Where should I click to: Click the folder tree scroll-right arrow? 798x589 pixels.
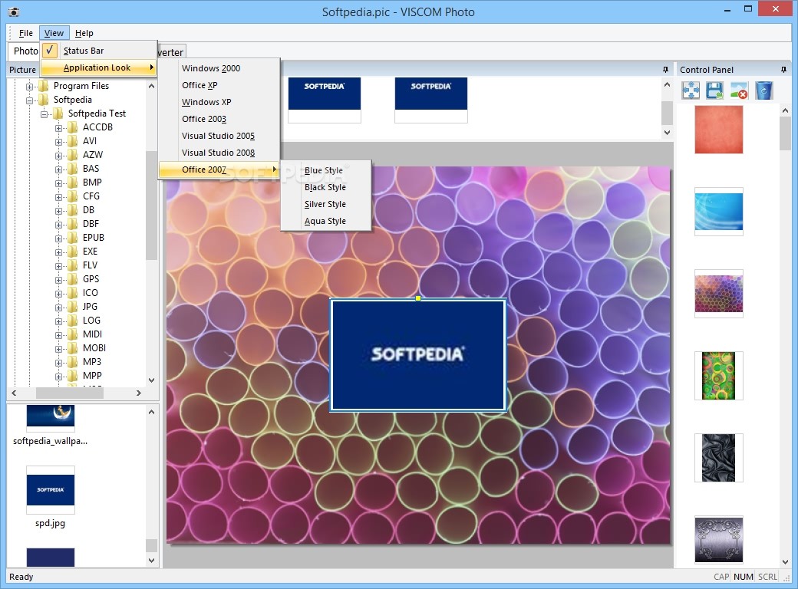[x=138, y=393]
